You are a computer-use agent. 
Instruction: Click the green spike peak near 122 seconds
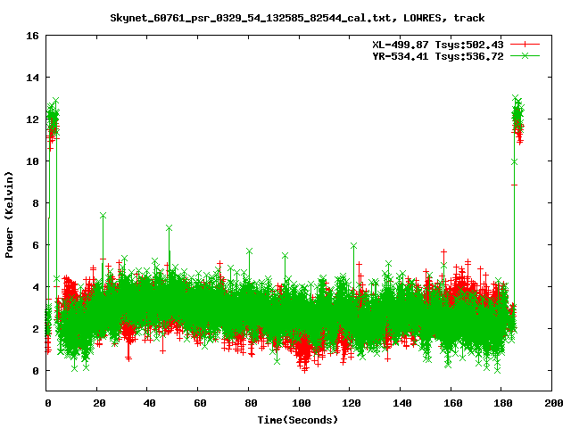[x=353, y=246]
